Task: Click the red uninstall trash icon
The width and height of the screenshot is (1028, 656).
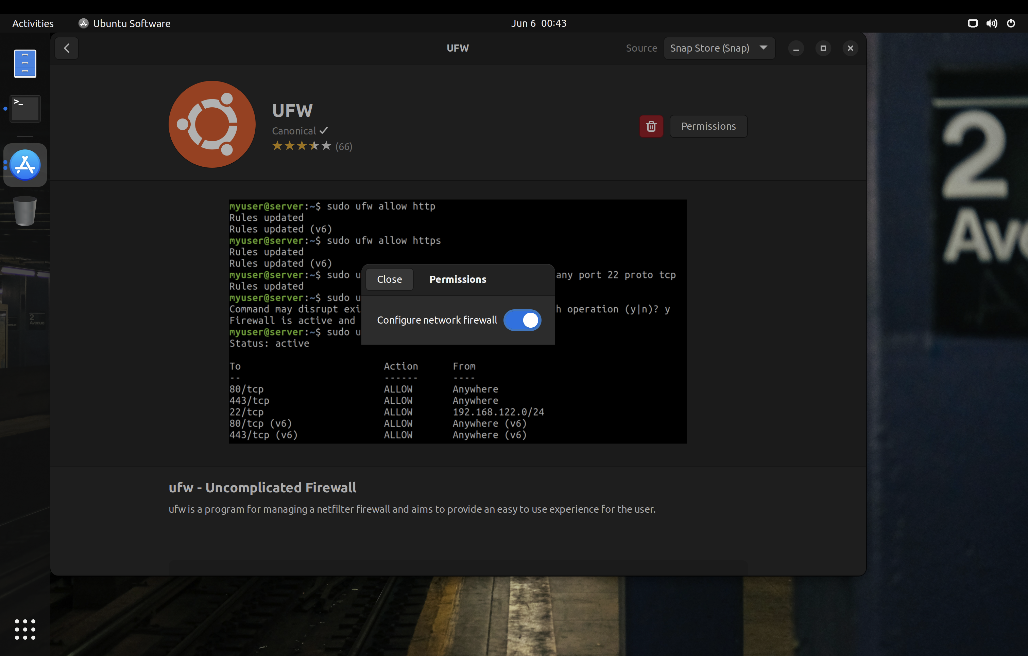Action: (651, 126)
